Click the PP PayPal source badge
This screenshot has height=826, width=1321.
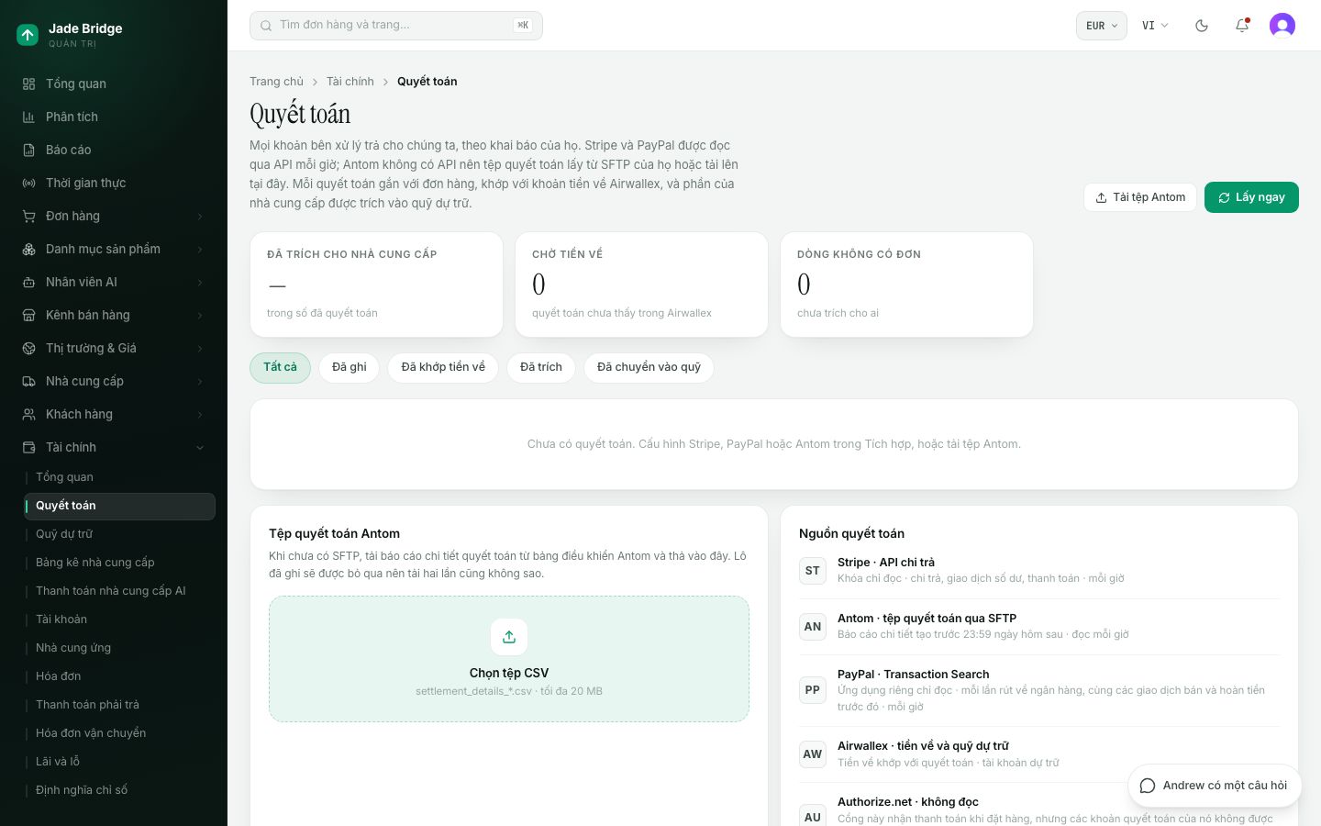(x=813, y=690)
